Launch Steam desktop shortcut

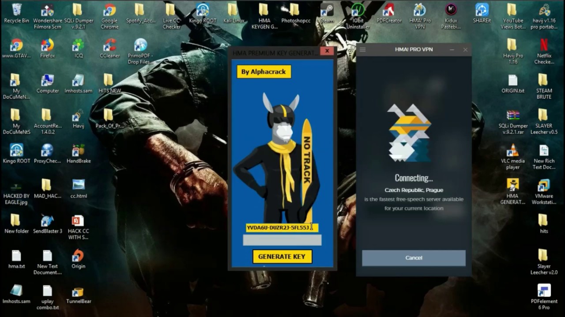click(x=327, y=13)
